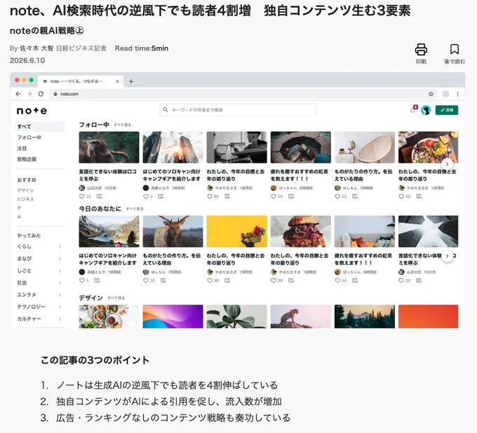
Task: Open the yellow flower basket thumbnail
Action: pyautogui.click(x=236, y=232)
